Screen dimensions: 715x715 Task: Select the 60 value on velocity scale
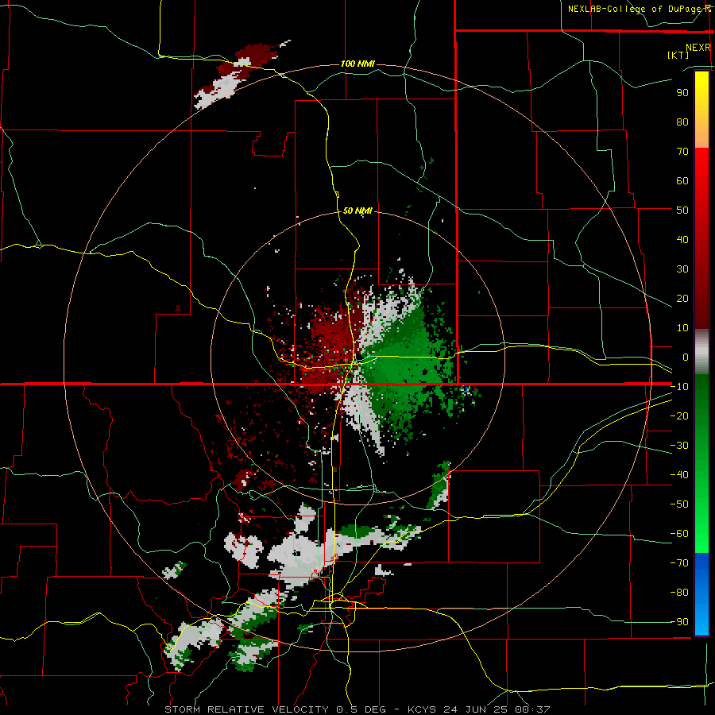click(x=682, y=180)
